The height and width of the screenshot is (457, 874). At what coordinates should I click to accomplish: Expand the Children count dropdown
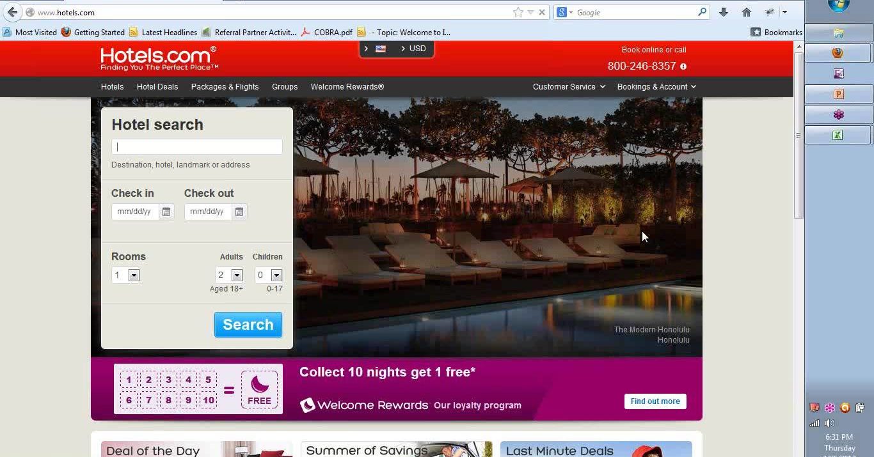(x=276, y=275)
